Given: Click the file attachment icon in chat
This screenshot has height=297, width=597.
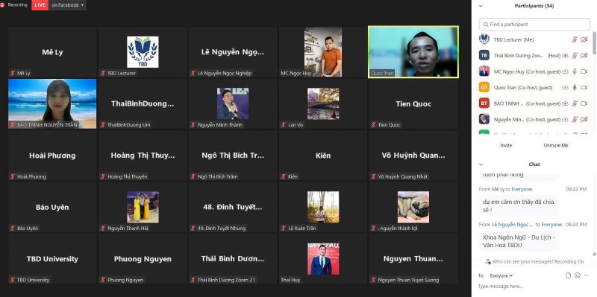Looking at the screenshot, I should 568,275.
